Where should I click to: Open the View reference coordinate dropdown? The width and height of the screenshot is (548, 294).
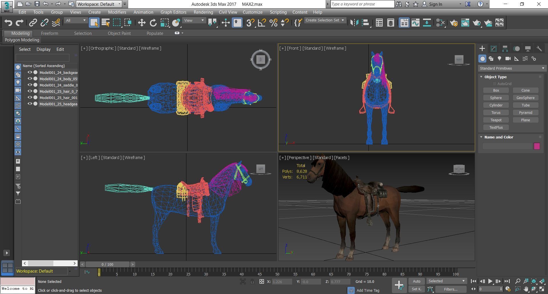[x=194, y=20]
